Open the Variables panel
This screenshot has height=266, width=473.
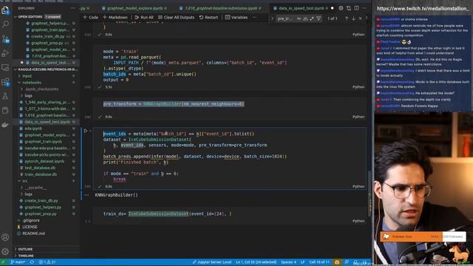coord(236,17)
